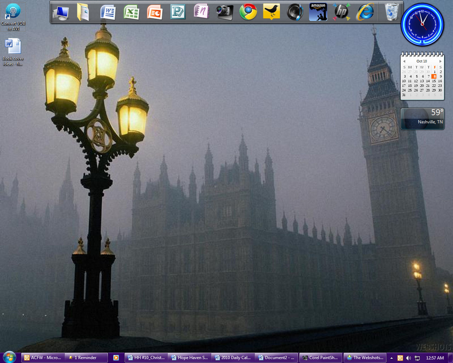Switch to the Corel PaintShop taskbar window
The image size is (453, 363).
(321, 358)
